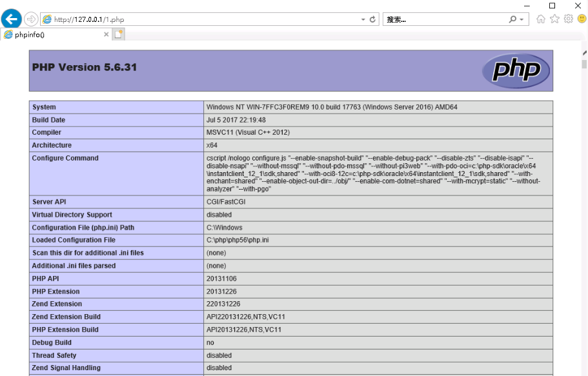Refresh the page with the reload icon
588x376 pixels.
click(373, 19)
